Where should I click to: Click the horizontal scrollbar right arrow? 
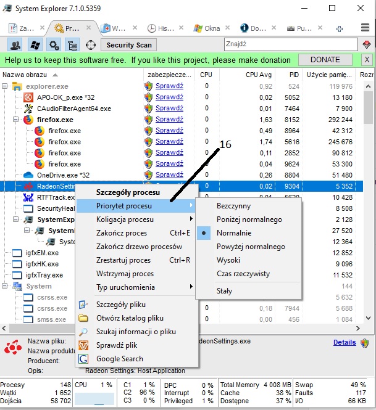coord(358,328)
